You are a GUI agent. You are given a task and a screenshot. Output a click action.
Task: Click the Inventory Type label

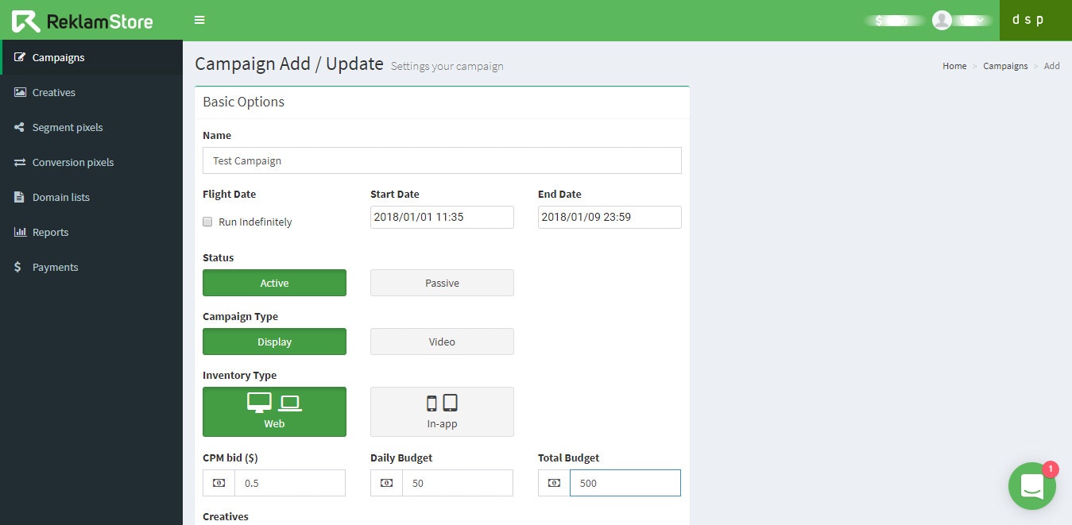(239, 375)
